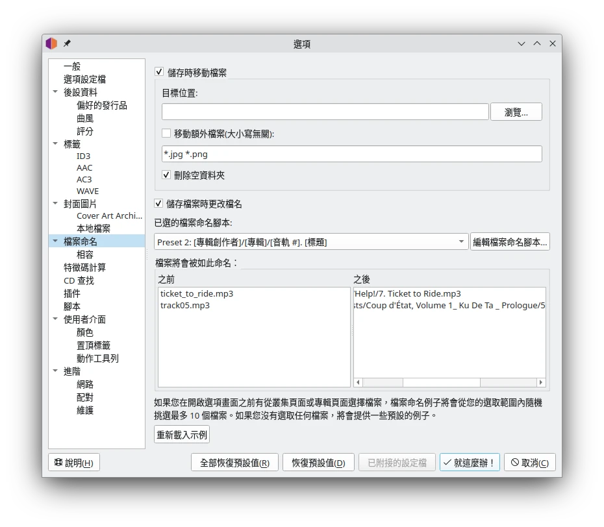Click the 取消 cancel button
The height and width of the screenshot is (527, 604).
click(x=529, y=463)
